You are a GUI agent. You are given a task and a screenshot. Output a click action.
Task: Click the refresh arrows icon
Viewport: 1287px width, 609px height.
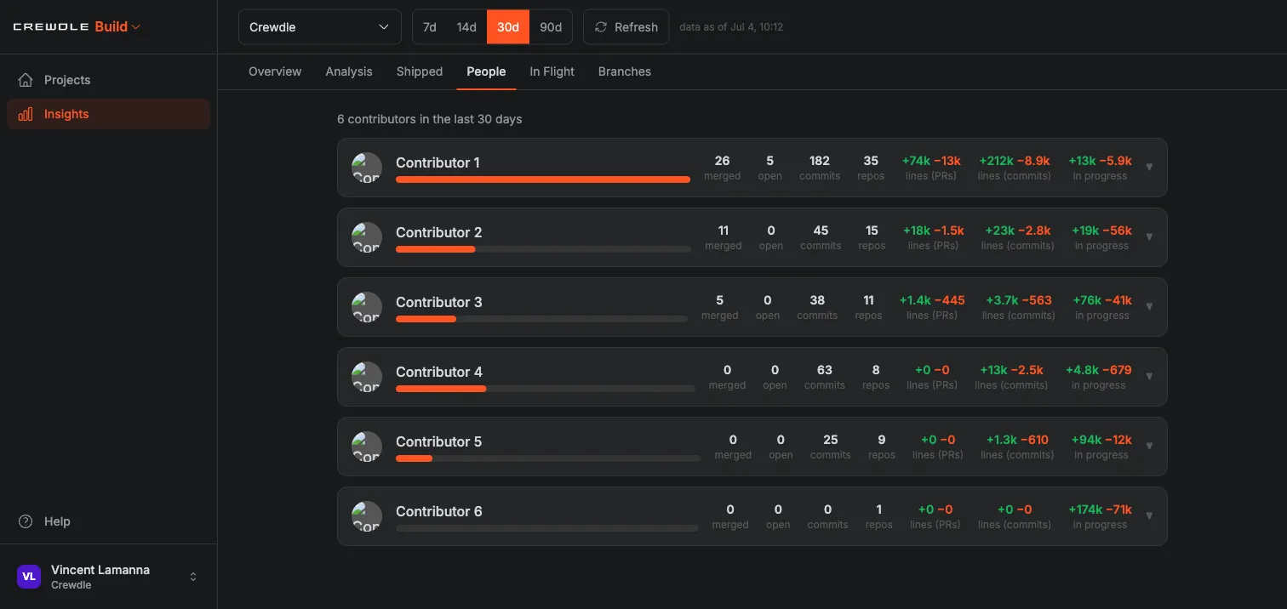(601, 27)
